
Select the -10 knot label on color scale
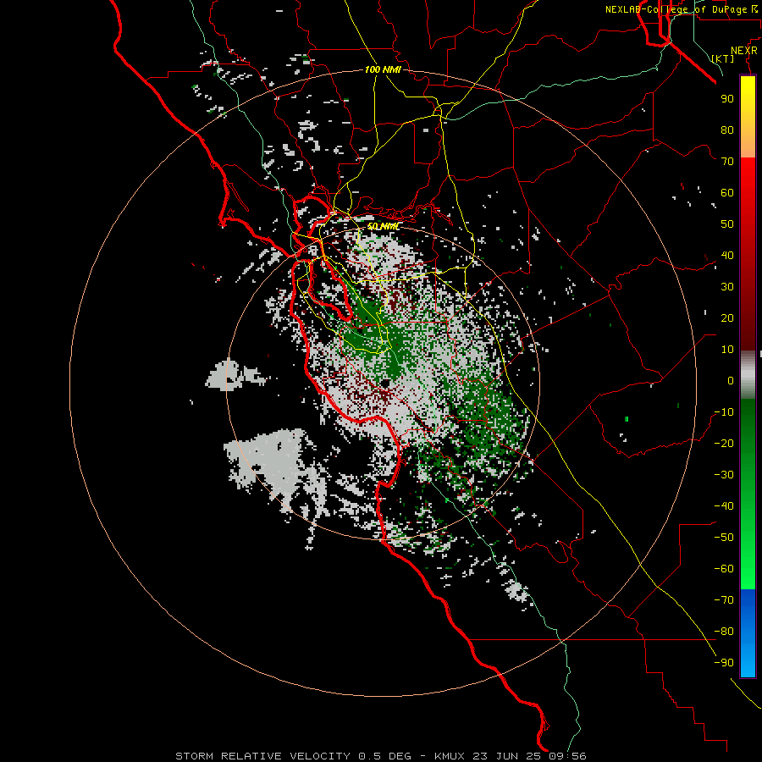(724, 412)
